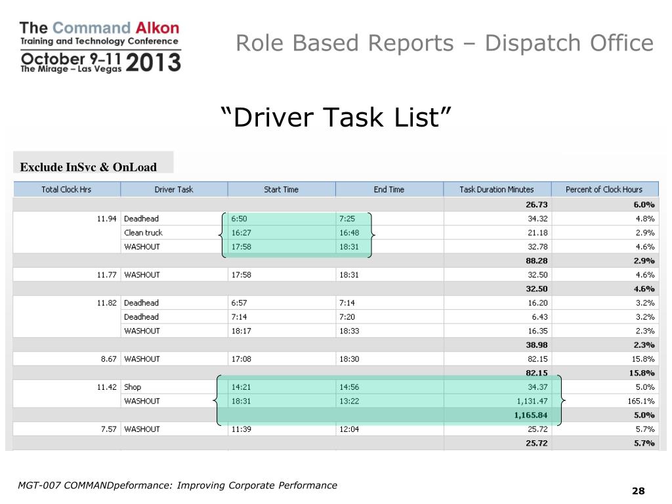Click the 165.1% percent cell
Screen dimensions: 672x504
click(x=640, y=401)
